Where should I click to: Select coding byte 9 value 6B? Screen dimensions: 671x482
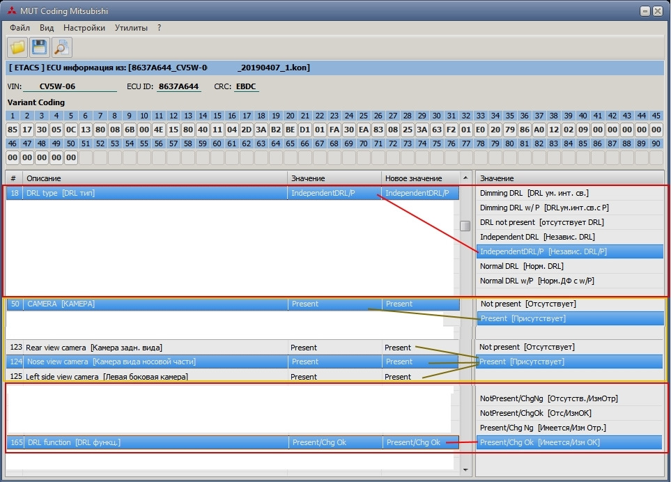[129, 130]
